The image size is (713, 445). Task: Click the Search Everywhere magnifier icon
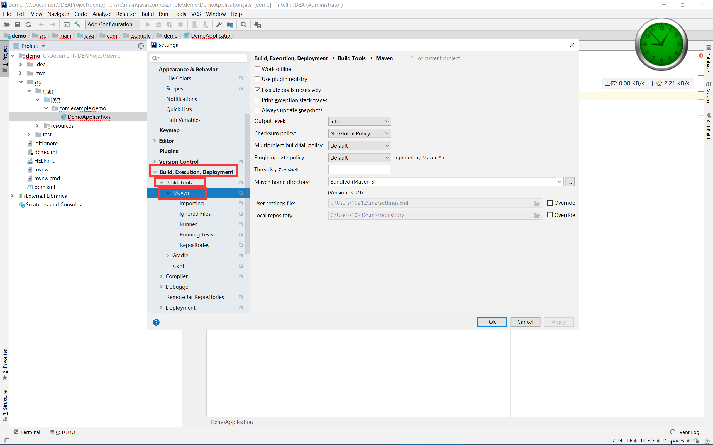(243, 24)
